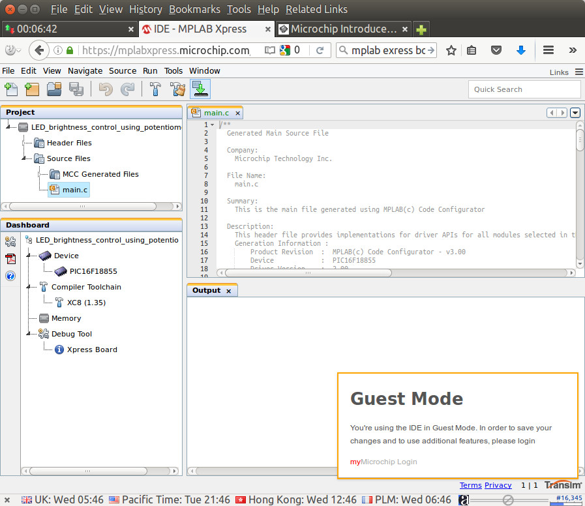Viewport: 585px width, 506px height.
Task: Open the IDE File menu
Action: (8, 71)
